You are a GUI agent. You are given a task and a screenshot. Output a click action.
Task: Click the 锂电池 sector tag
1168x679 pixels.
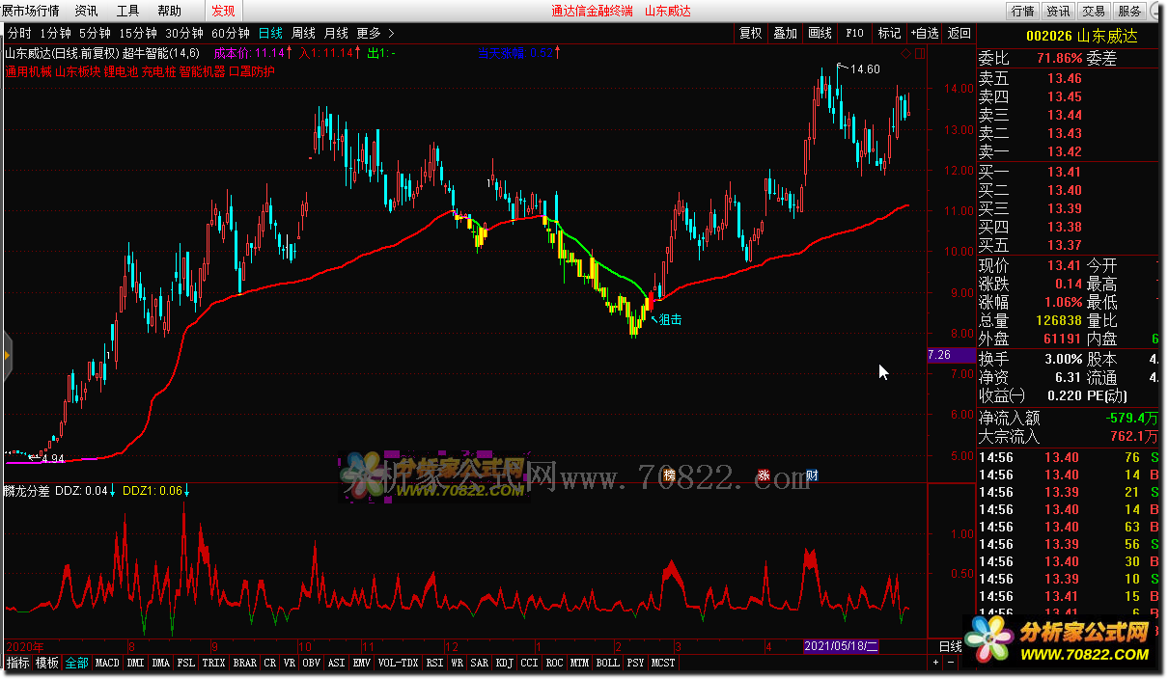tap(121, 71)
